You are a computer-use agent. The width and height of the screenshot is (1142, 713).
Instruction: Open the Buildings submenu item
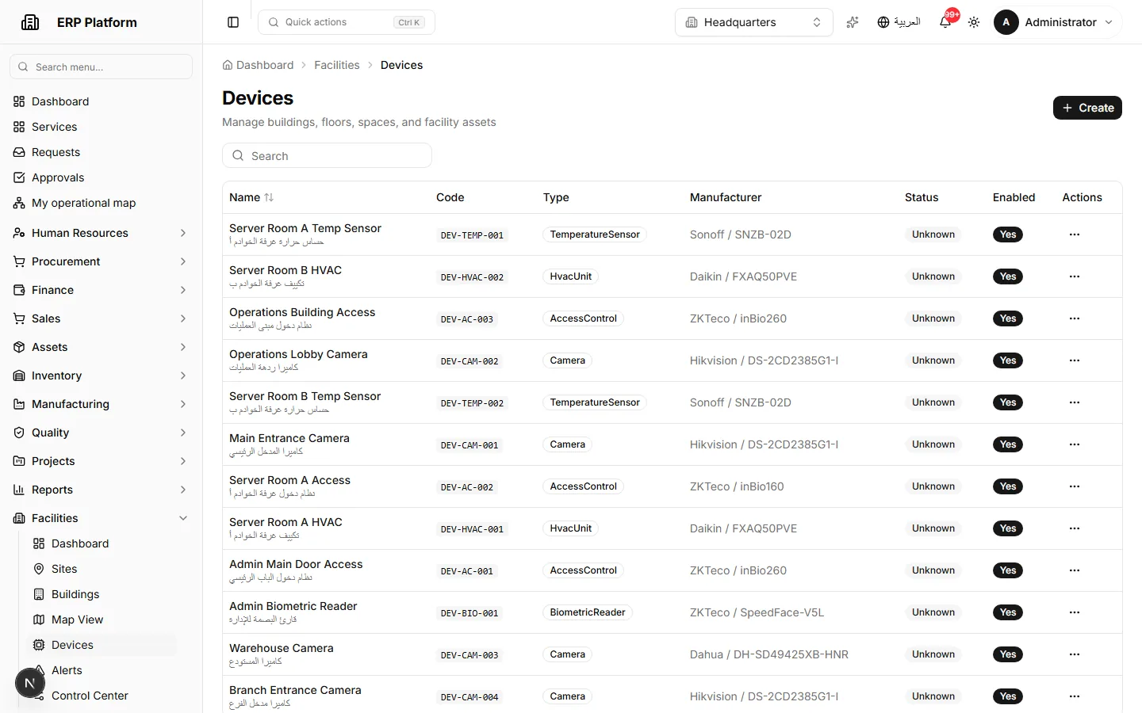(102, 594)
